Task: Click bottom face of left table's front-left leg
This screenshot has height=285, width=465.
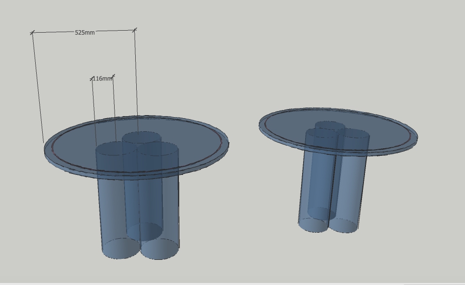Action: [x=121, y=249]
